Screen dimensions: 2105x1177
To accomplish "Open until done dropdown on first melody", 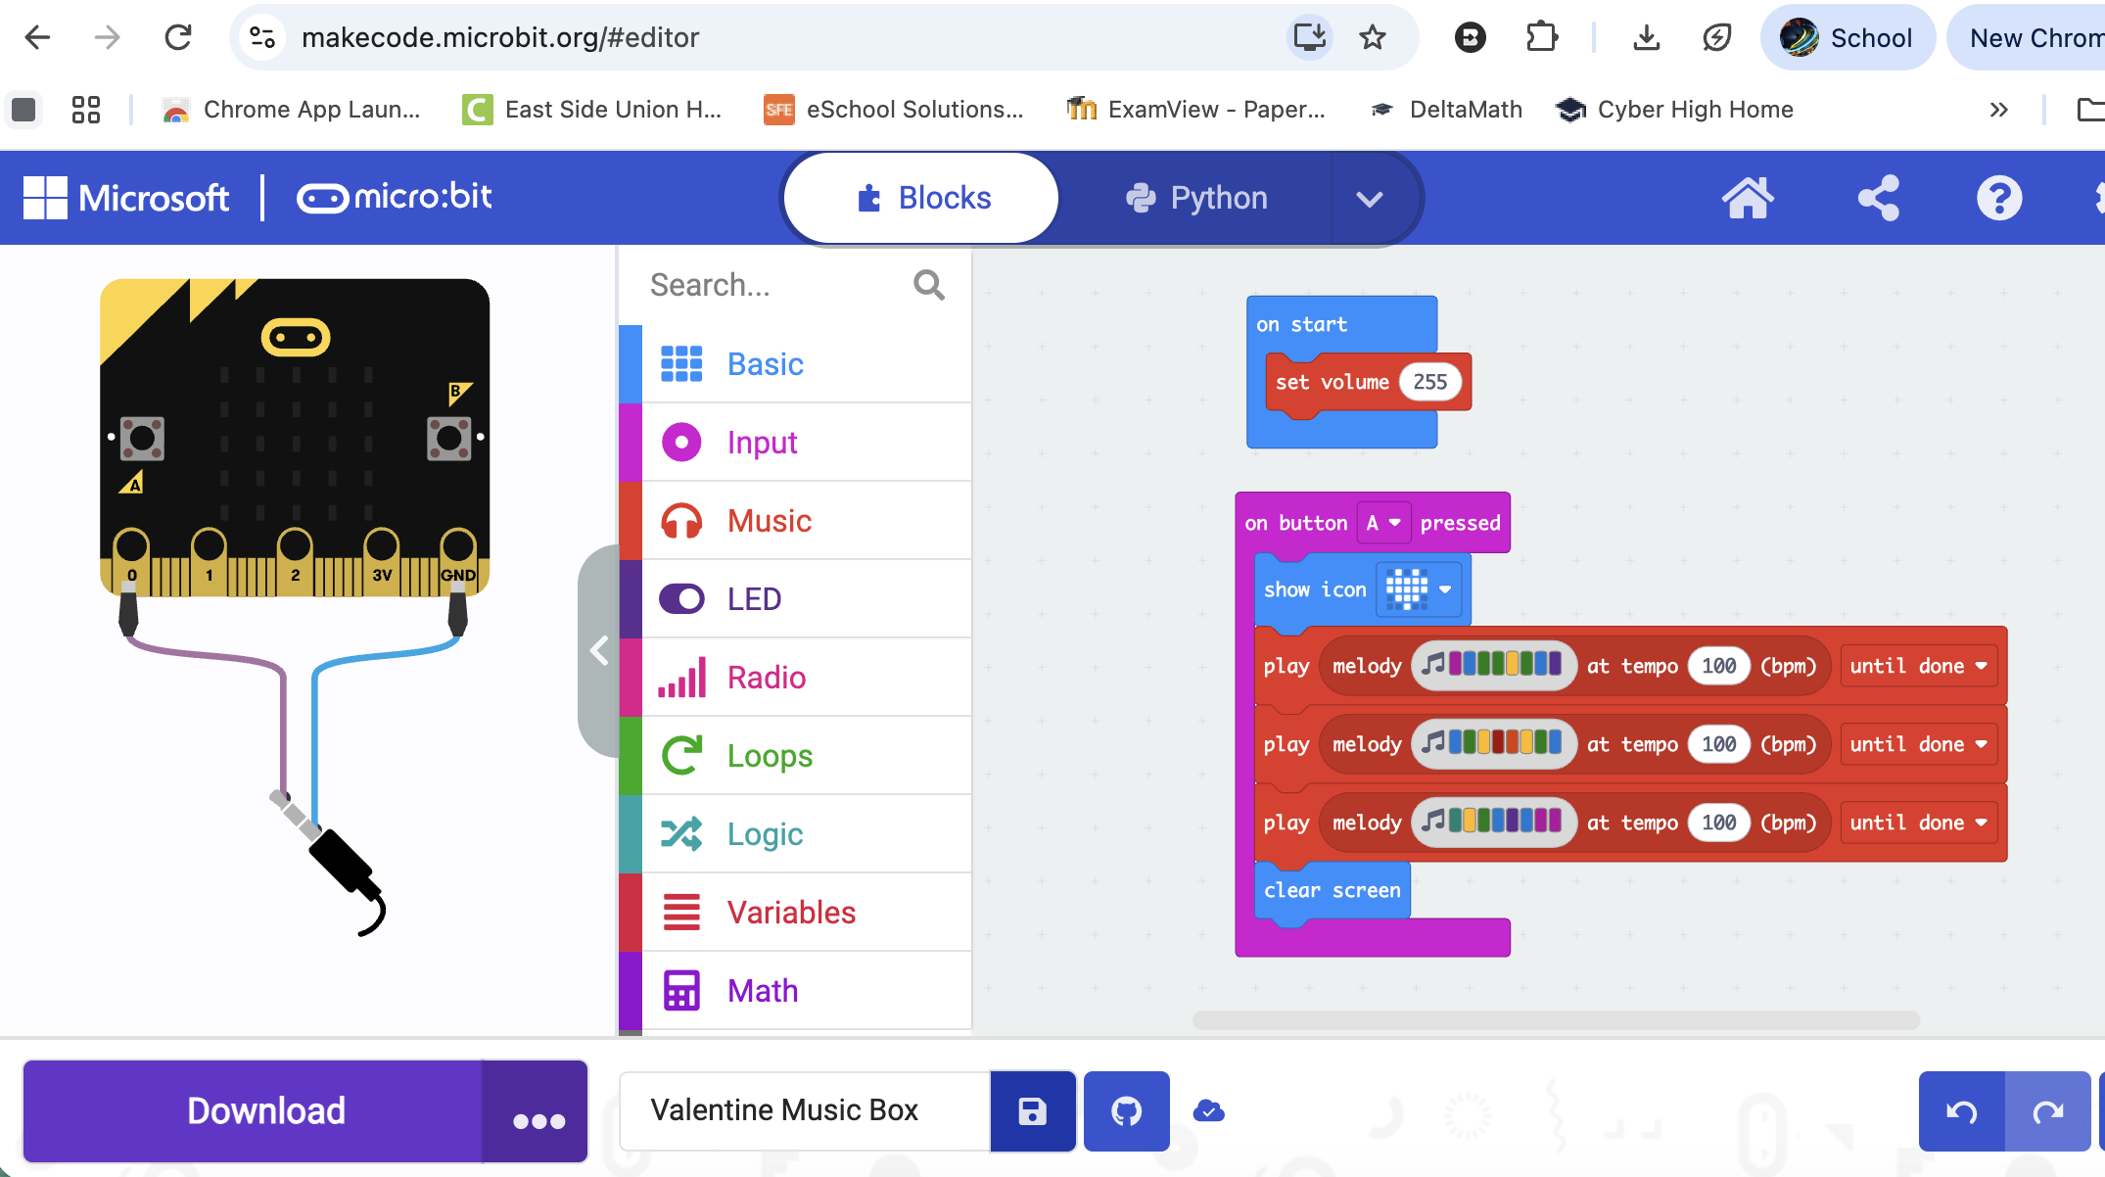I will pos(1918,666).
